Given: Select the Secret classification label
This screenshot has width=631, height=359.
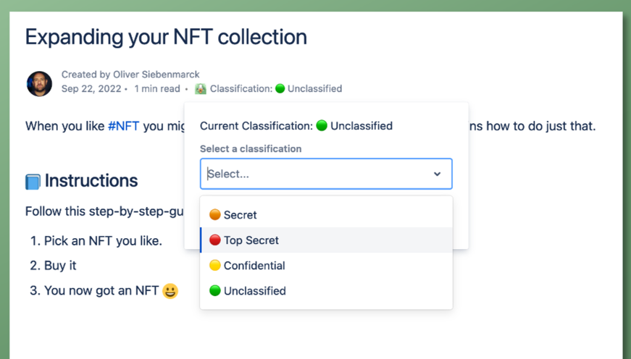Looking at the screenshot, I should coord(240,215).
